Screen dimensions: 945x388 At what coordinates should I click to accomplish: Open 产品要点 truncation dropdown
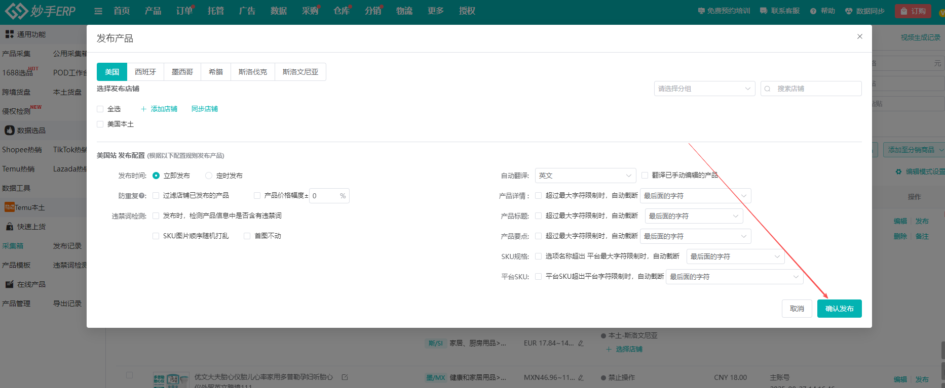click(x=695, y=236)
